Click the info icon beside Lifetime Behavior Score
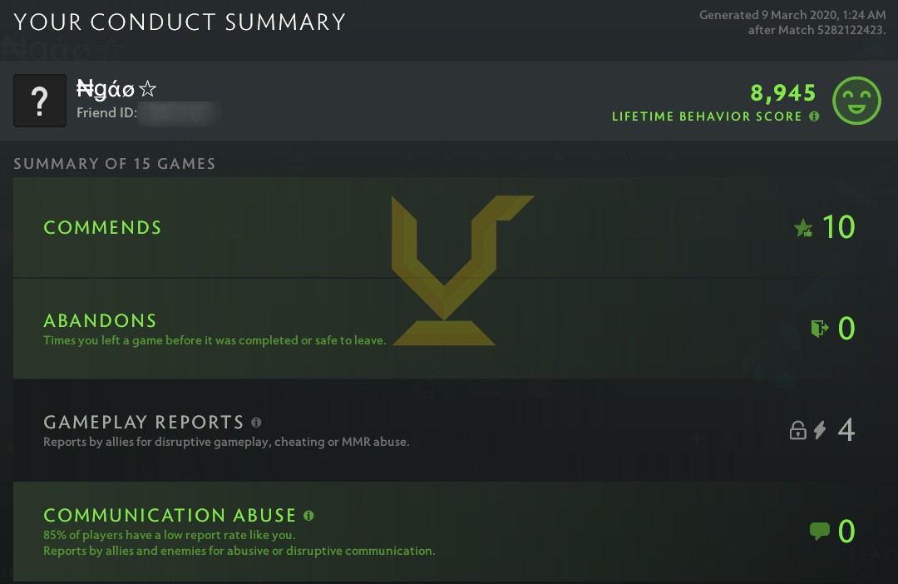 coord(814,116)
